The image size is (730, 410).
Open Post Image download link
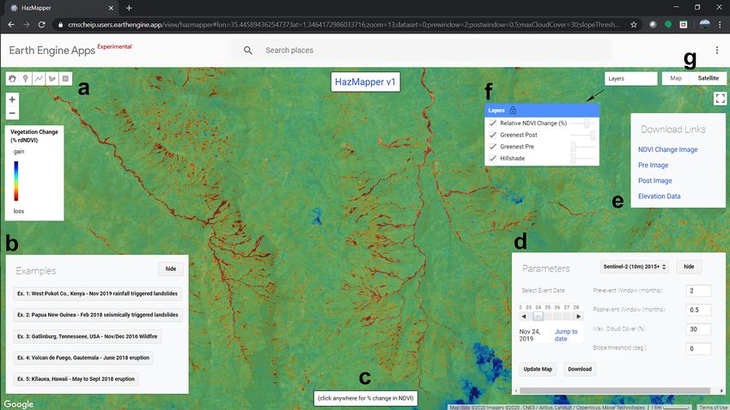tap(655, 181)
